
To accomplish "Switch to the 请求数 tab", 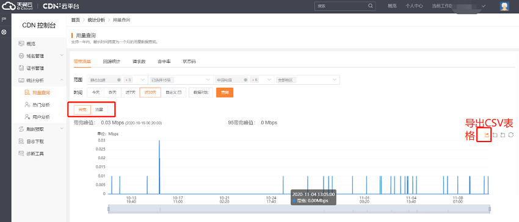I will click(139, 62).
